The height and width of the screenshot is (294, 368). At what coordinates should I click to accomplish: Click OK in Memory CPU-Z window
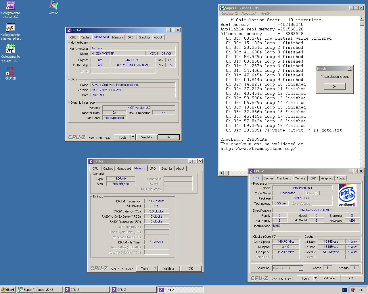click(191, 268)
